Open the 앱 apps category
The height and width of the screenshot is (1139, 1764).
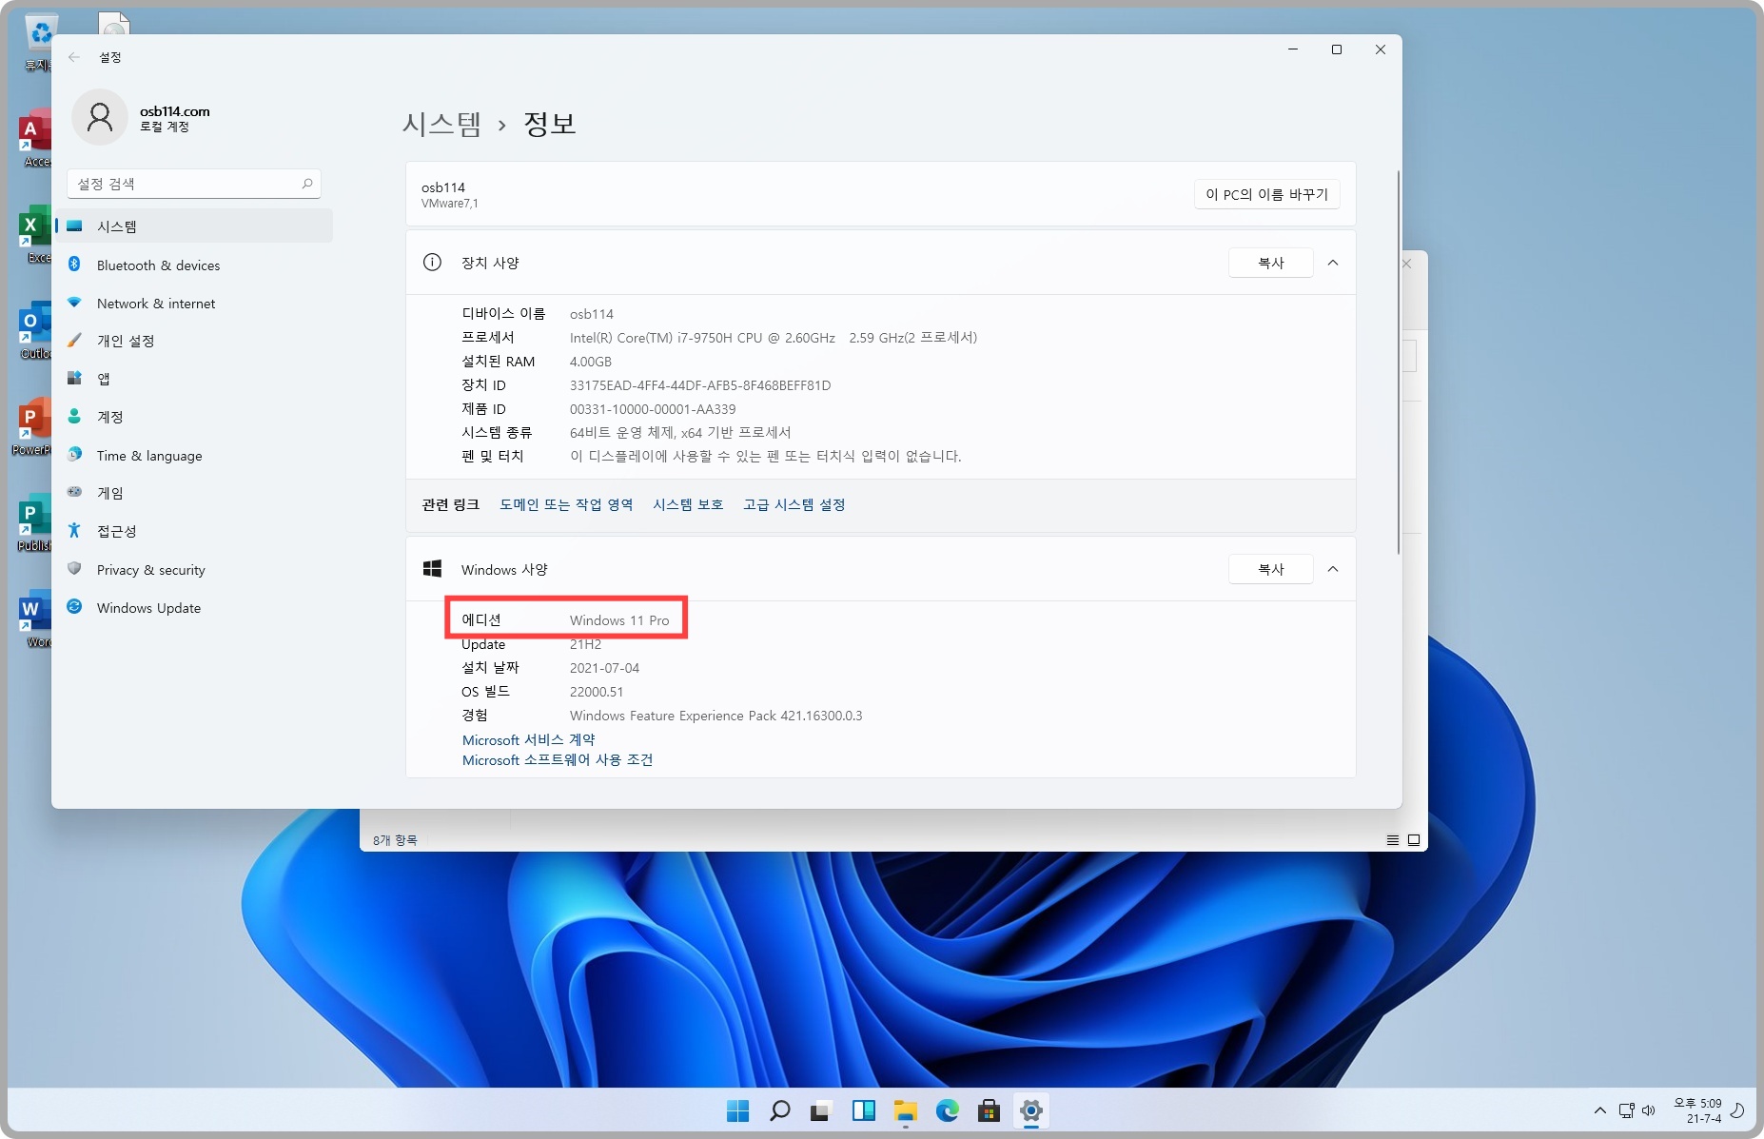tap(195, 379)
